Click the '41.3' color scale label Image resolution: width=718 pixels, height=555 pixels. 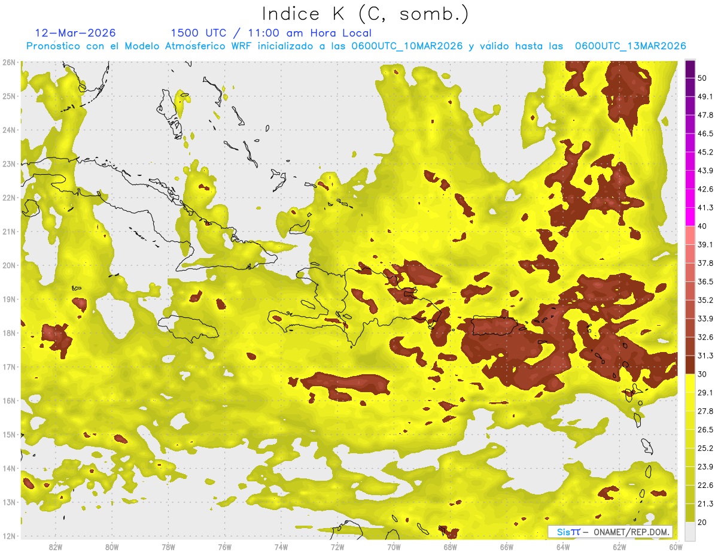coord(705,208)
